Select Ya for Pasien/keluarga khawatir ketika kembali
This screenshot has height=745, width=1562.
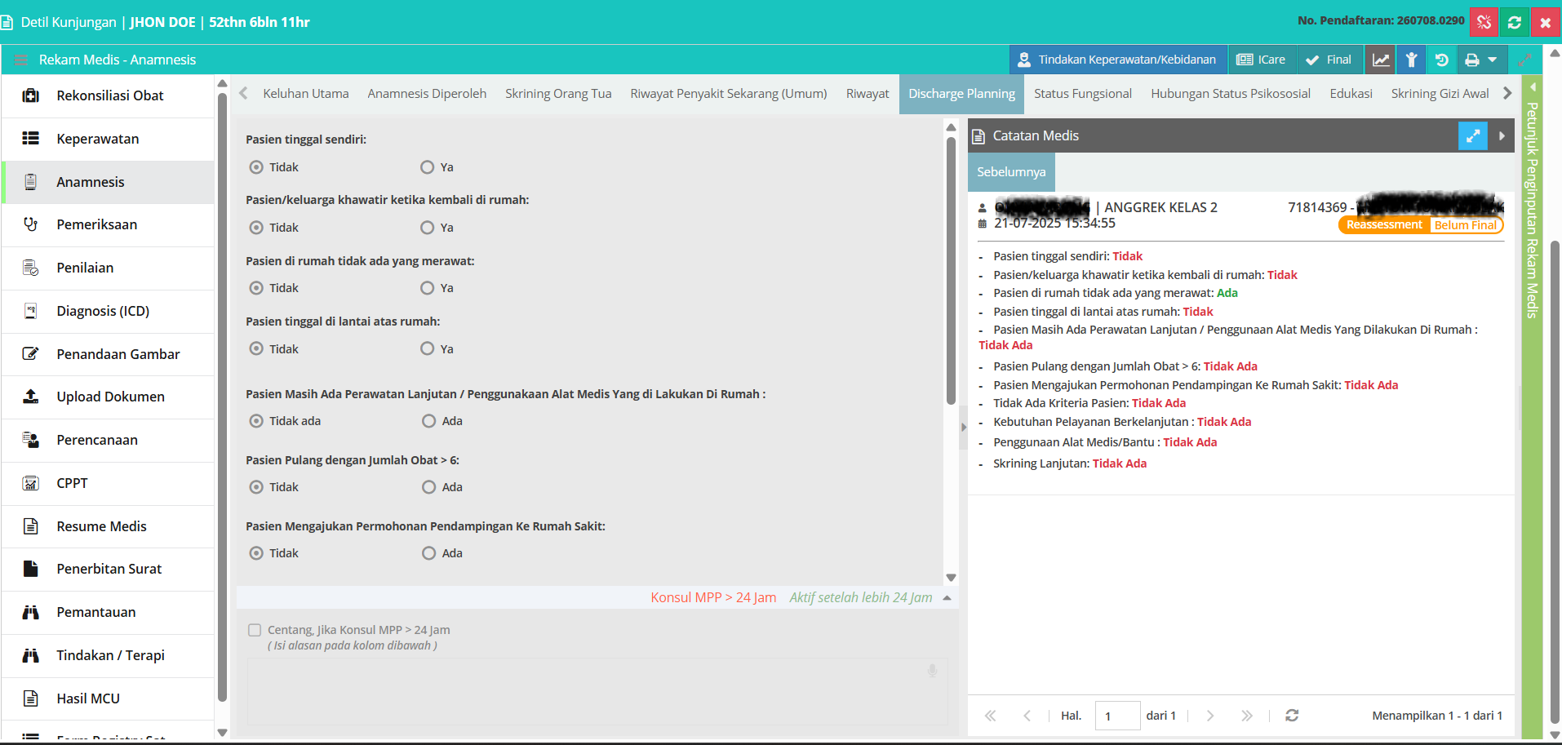[x=427, y=228]
